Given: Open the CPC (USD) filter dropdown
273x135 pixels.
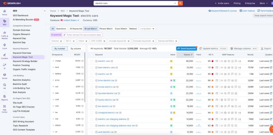Looking at the screenshot, I should pyautogui.click(x=98, y=41).
